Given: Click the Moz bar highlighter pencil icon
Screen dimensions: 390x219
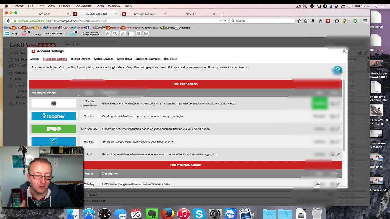Looking at the screenshot, I should (123, 33).
